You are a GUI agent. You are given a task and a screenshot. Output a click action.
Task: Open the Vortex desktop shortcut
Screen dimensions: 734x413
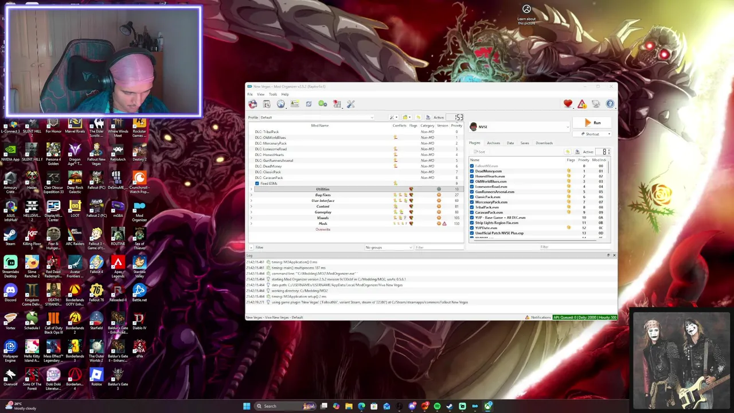pyautogui.click(x=10, y=322)
